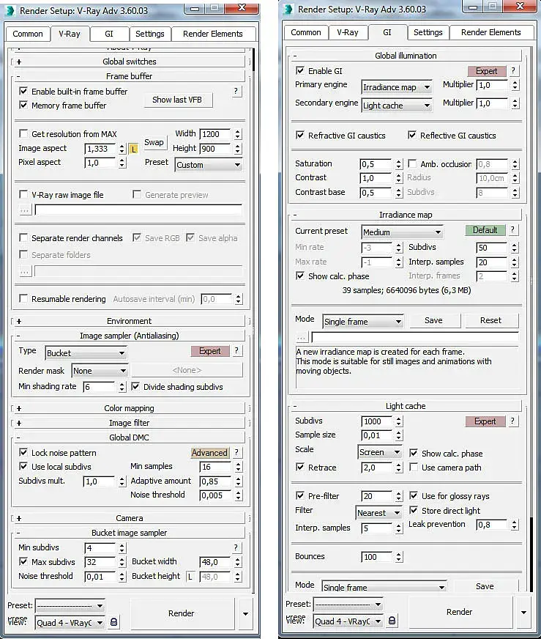The height and width of the screenshot is (639, 541).
Task: Click Swap width and height button
Action: 154,142
